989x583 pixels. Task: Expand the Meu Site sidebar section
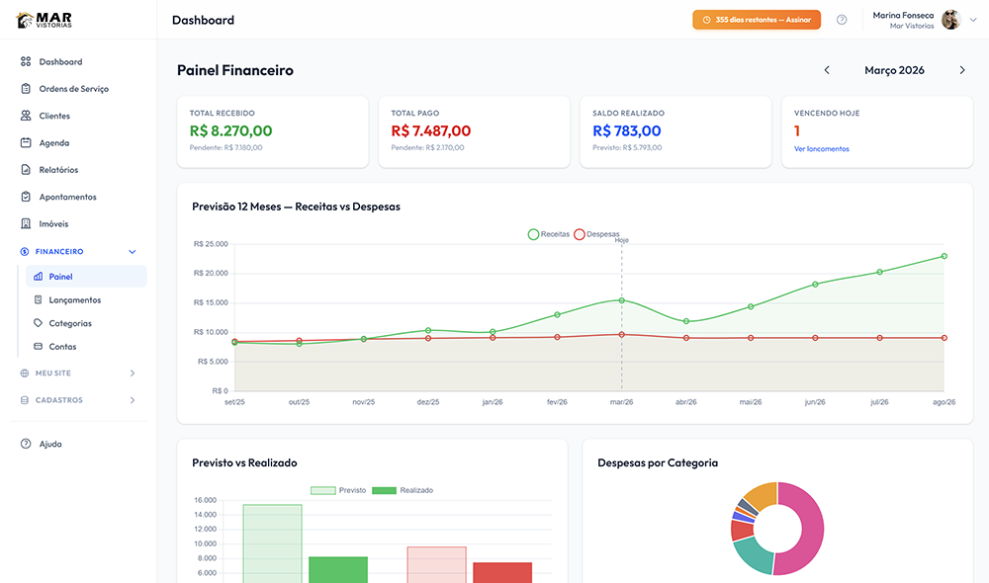point(133,374)
